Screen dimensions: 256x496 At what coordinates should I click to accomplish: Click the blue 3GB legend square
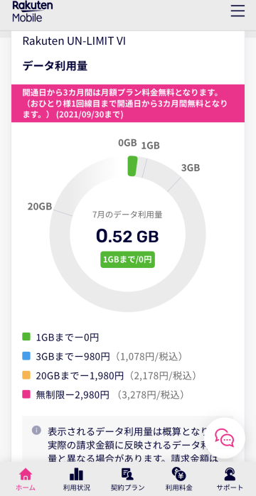[26, 356]
